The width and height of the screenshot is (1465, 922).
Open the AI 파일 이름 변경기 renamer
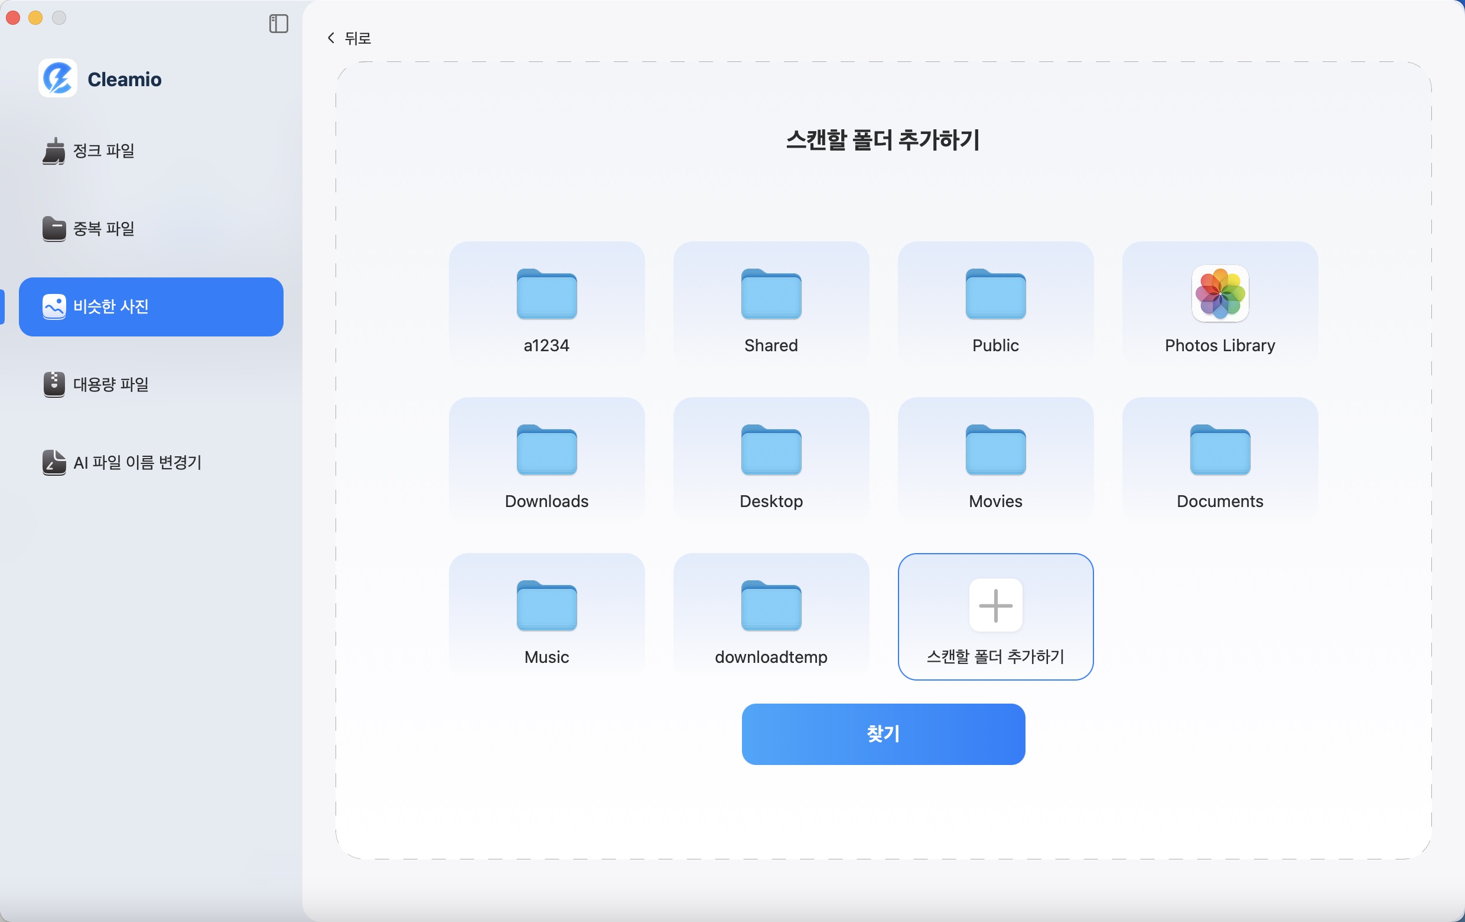(137, 462)
